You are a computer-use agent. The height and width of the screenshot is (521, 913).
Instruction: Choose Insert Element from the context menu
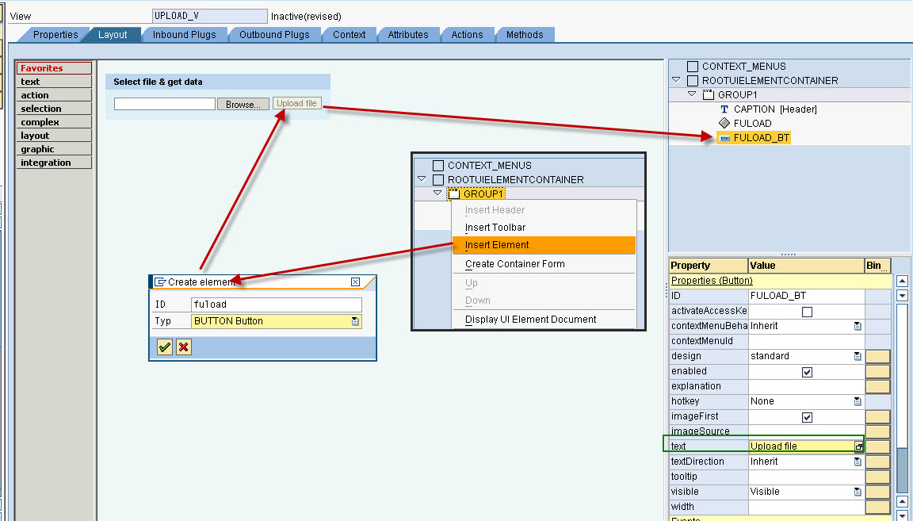[501, 245]
